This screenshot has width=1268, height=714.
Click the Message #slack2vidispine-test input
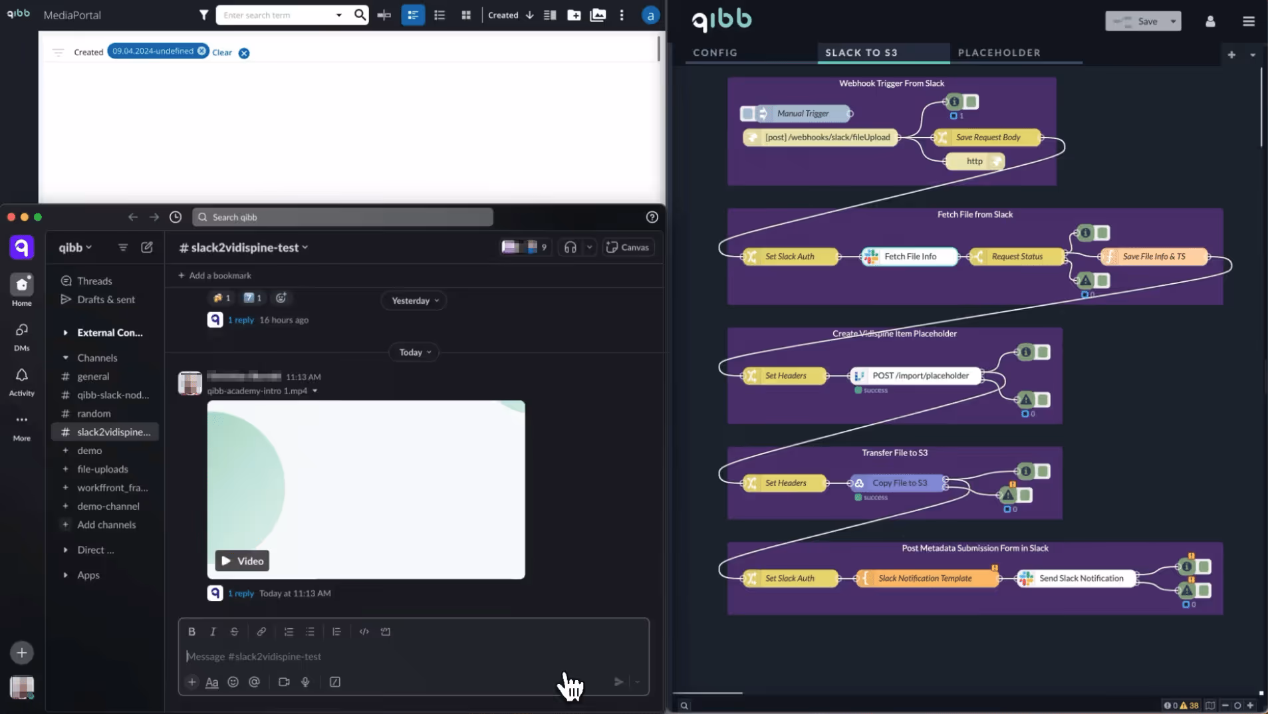[x=414, y=656]
